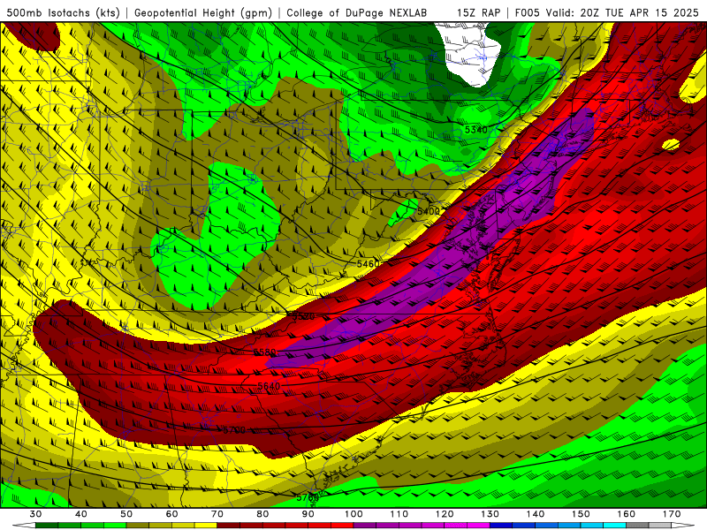Screen dimensions: 707x530
Task: Click the colorbar tick label 130
Action: (x=490, y=514)
